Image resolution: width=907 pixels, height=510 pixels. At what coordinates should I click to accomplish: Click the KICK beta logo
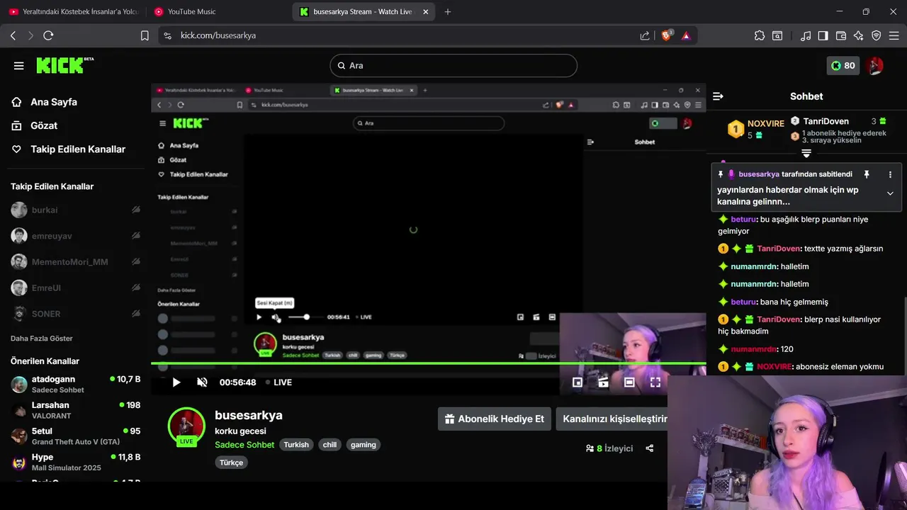coord(64,65)
